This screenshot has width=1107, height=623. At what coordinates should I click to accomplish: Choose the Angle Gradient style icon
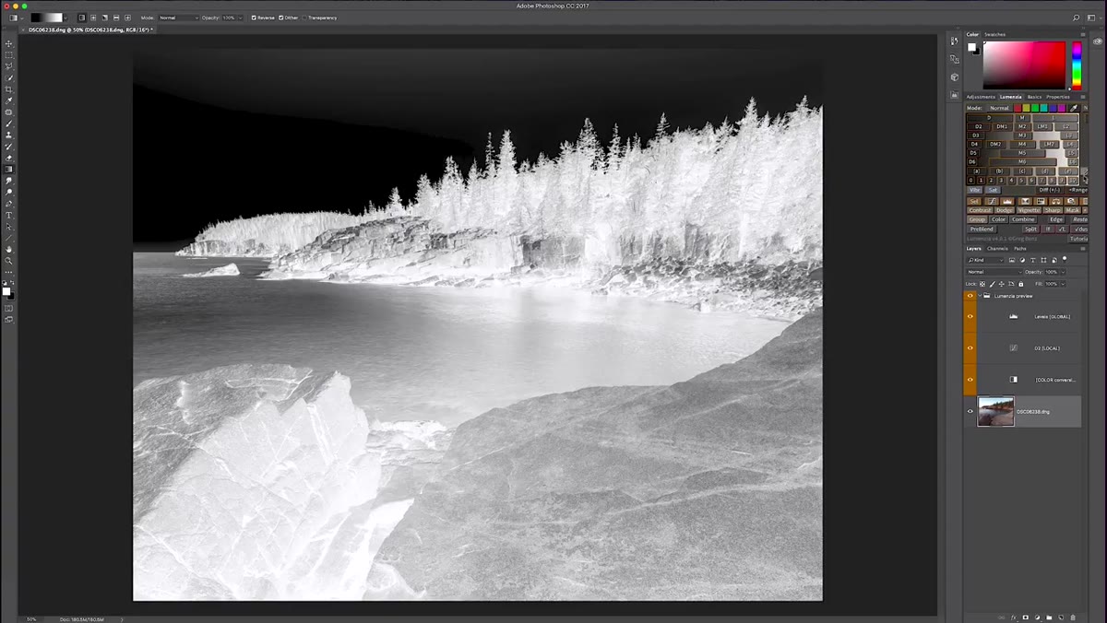104,18
